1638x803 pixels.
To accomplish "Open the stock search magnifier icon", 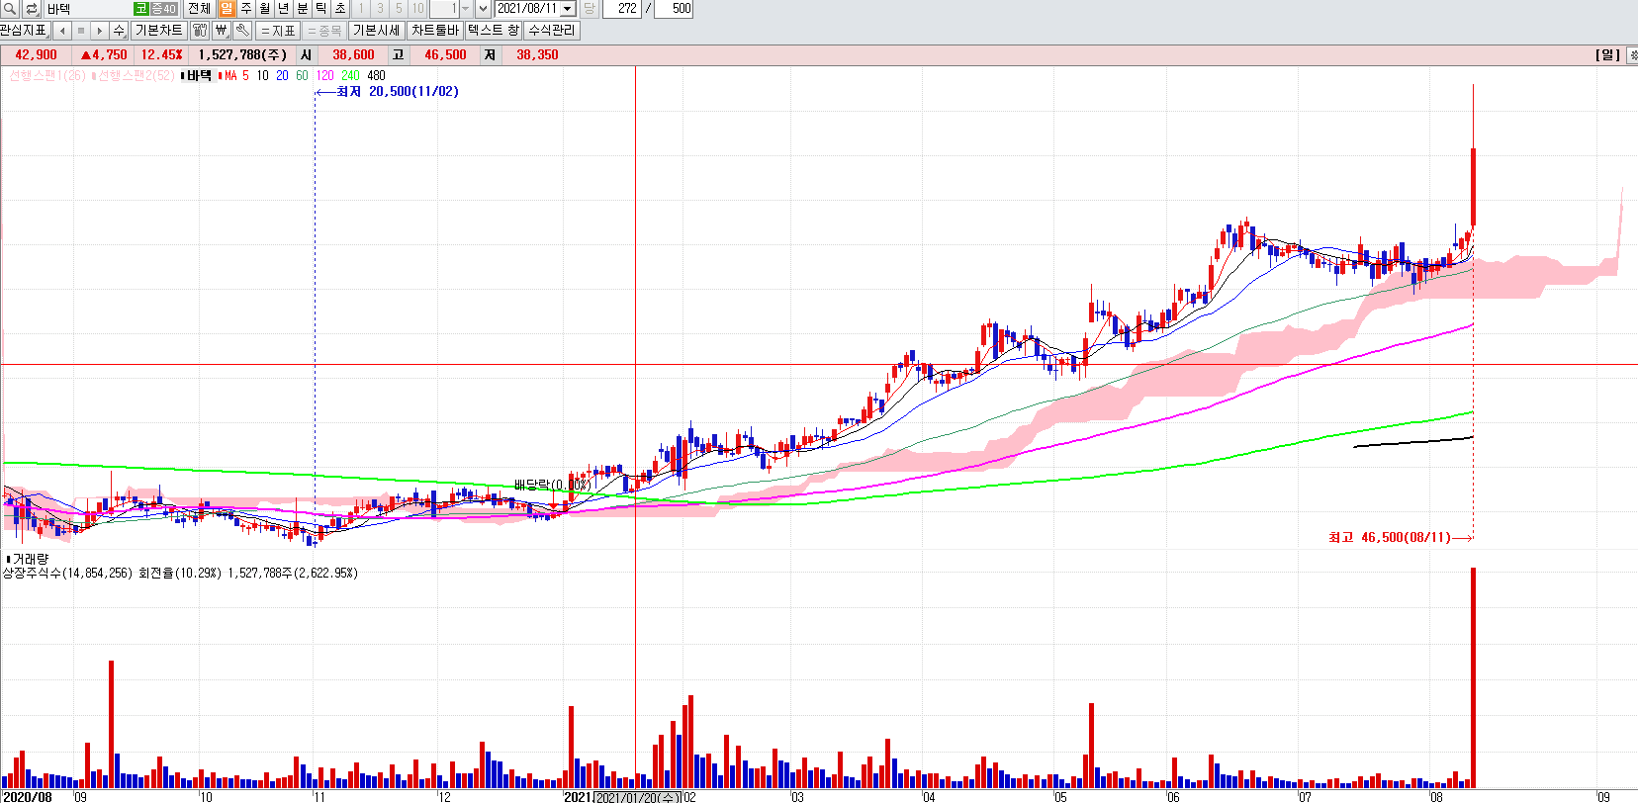I will click(11, 9).
